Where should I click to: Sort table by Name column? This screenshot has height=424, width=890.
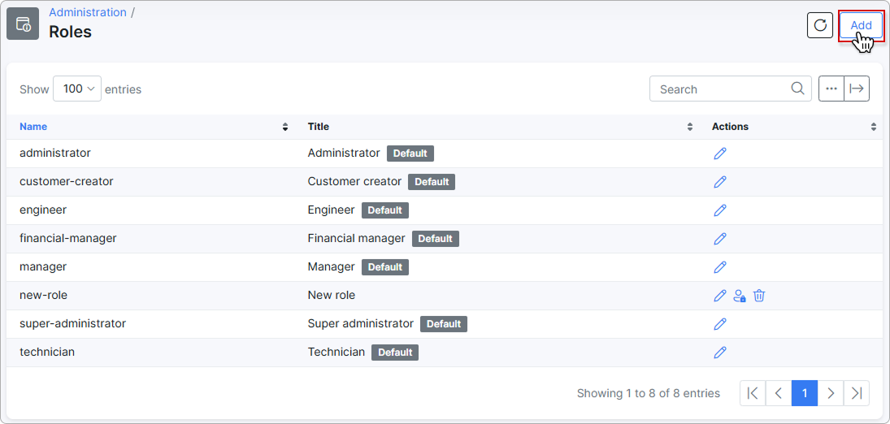(33, 127)
